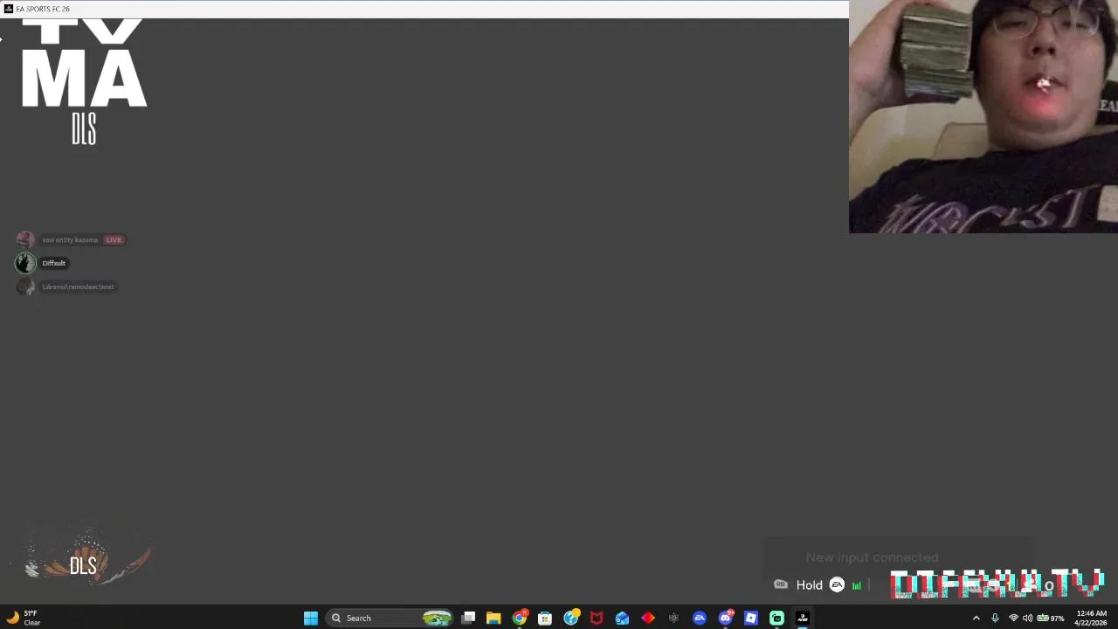Open Discord from the taskbar
1118x629 pixels.
point(725,618)
